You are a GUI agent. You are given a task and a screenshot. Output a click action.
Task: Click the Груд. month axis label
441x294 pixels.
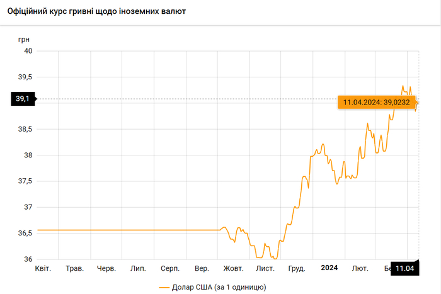pyautogui.click(x=297, y=268)
